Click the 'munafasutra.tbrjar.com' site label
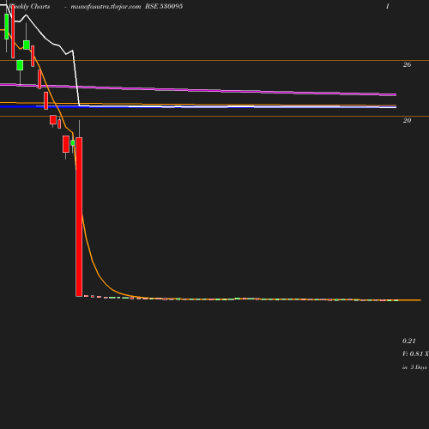Image resolution: width=429 pixels, height=429 pixels. pos(106,6)
